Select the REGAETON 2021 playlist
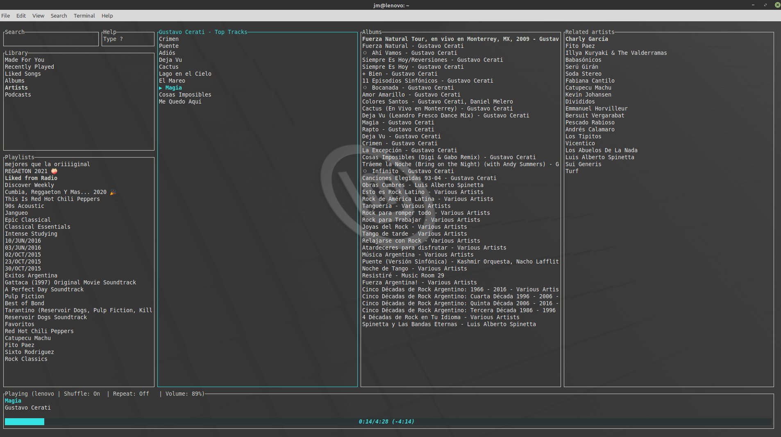Screen dimensions: 781x437 (31, 171)
